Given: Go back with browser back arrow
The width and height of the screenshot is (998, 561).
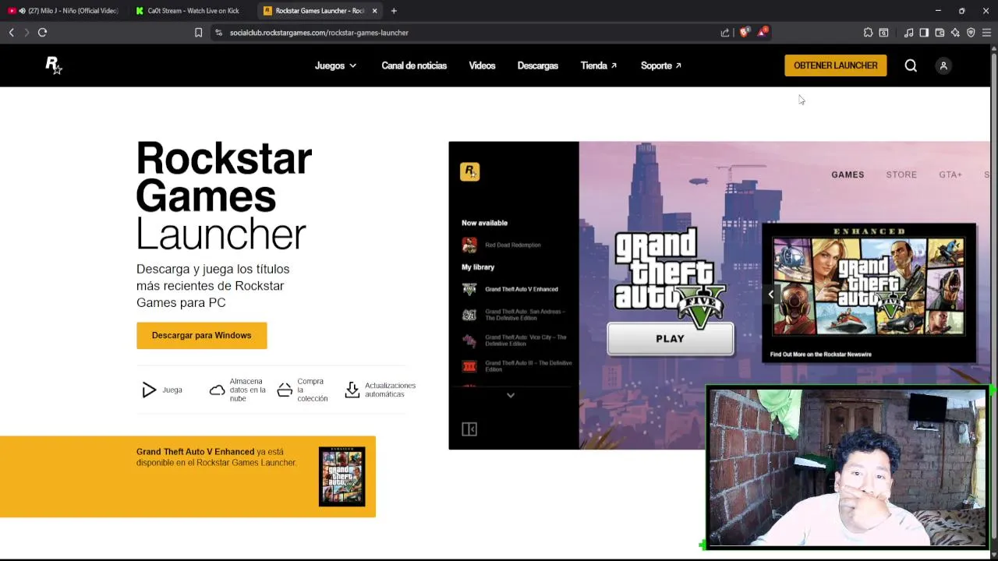Looking at the screenshot, I should click(11, 33).
